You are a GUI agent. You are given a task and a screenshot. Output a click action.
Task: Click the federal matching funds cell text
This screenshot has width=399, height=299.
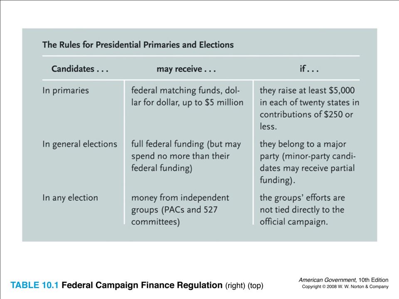click(187, 96)
